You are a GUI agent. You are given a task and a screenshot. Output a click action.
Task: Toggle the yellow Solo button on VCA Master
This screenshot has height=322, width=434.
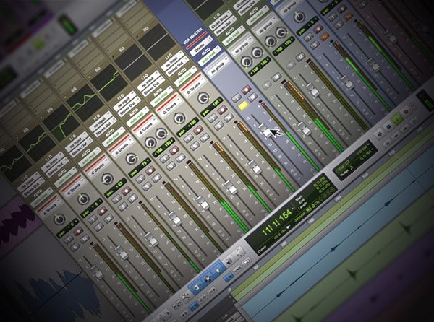coord(243,105)
